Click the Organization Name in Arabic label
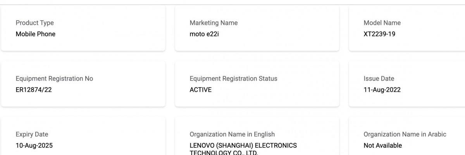The width and height of the screenshot is (465, 155). coord(405,134)
